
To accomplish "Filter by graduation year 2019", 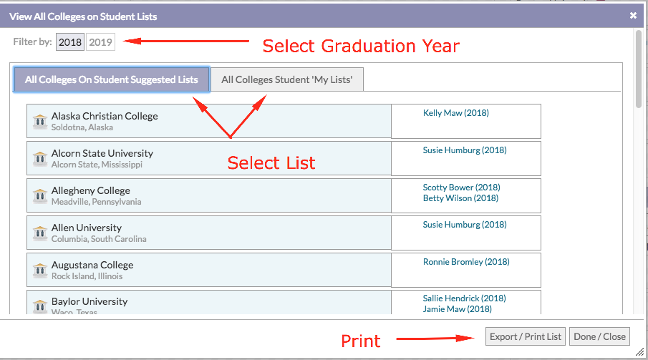I will point(100,42).
